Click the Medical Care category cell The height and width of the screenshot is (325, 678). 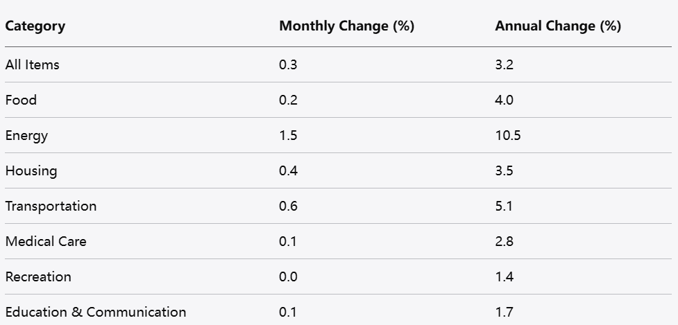pos(46,242)
